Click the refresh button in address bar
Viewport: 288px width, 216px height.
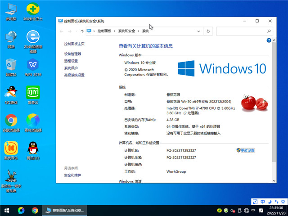(x=208, y=31)
